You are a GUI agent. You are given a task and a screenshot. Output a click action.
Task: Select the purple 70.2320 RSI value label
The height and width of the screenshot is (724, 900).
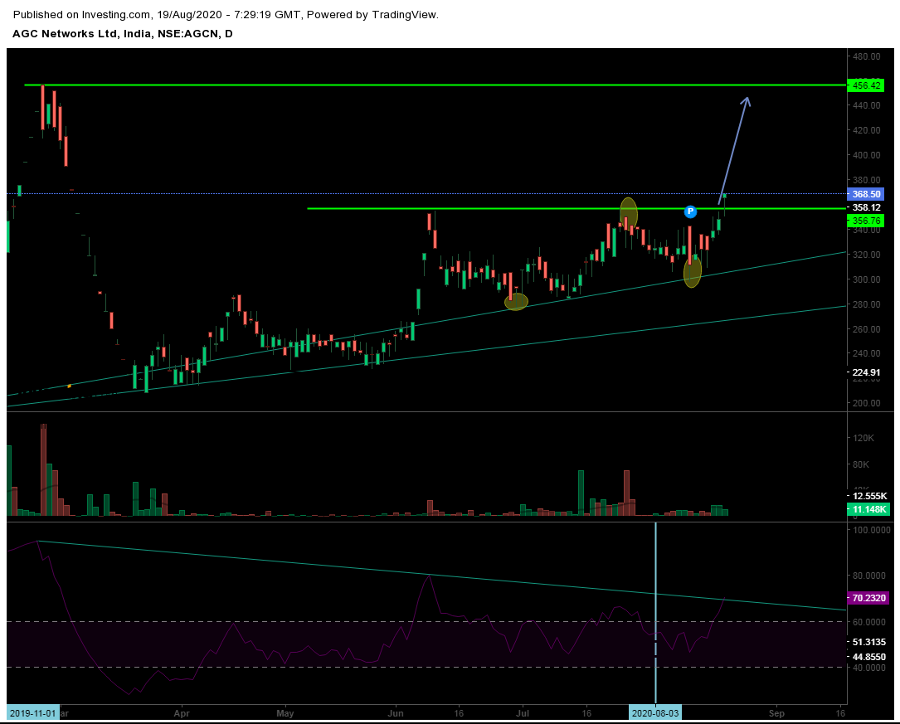pos(869,598)
